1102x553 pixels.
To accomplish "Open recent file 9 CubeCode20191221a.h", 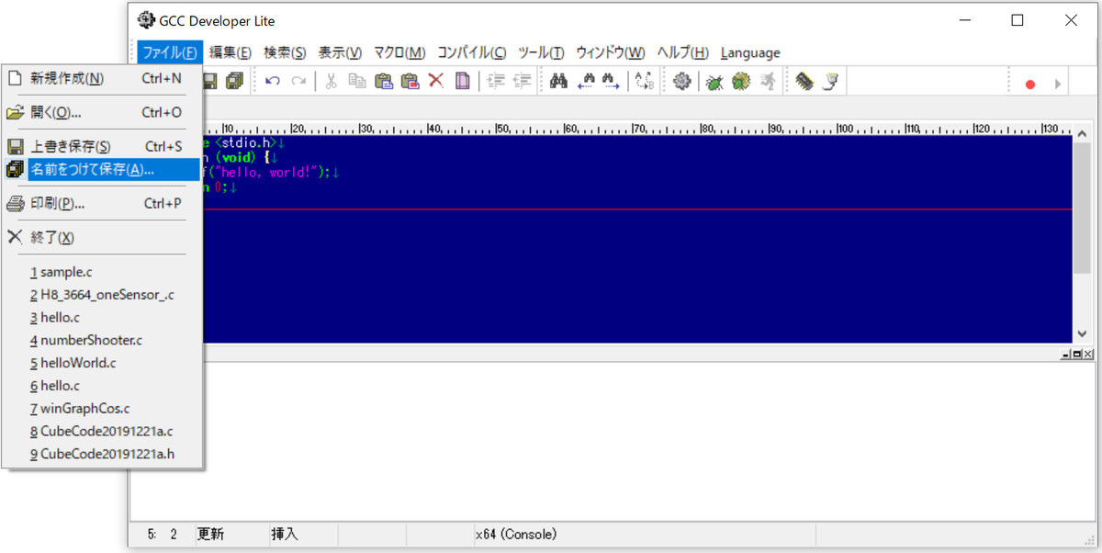I will click(103, 454).
